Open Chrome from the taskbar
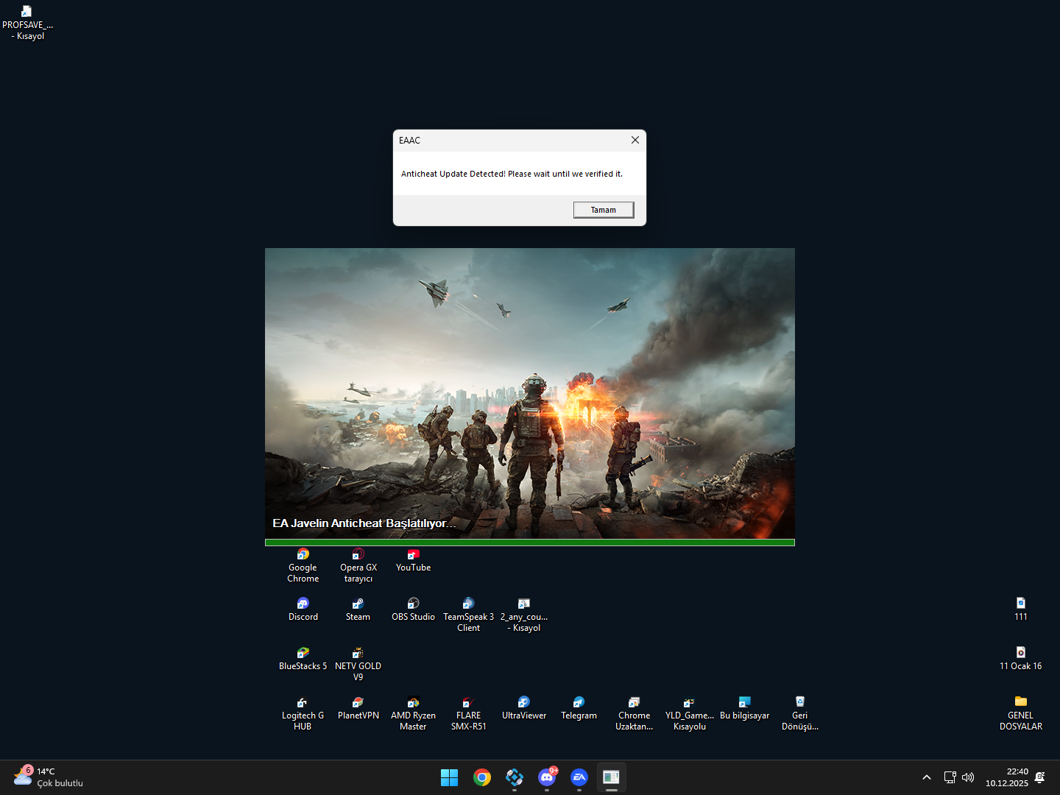 coord(482,777)
